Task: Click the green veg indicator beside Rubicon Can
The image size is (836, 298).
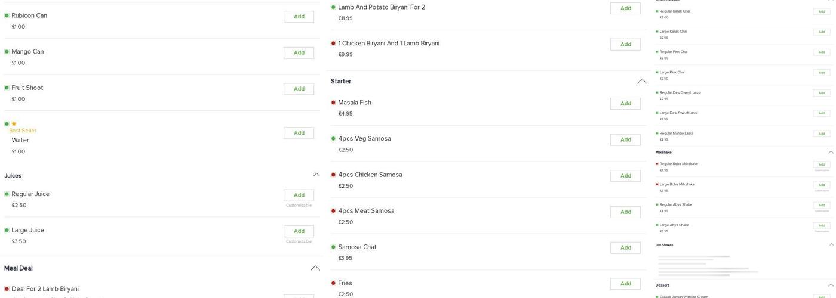Action: click(x=7, y=15)
